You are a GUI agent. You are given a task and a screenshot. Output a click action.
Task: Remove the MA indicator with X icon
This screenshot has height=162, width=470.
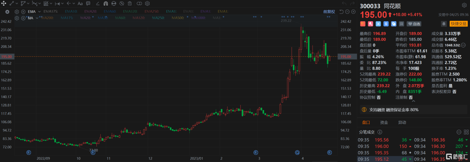tap(23, 18)
